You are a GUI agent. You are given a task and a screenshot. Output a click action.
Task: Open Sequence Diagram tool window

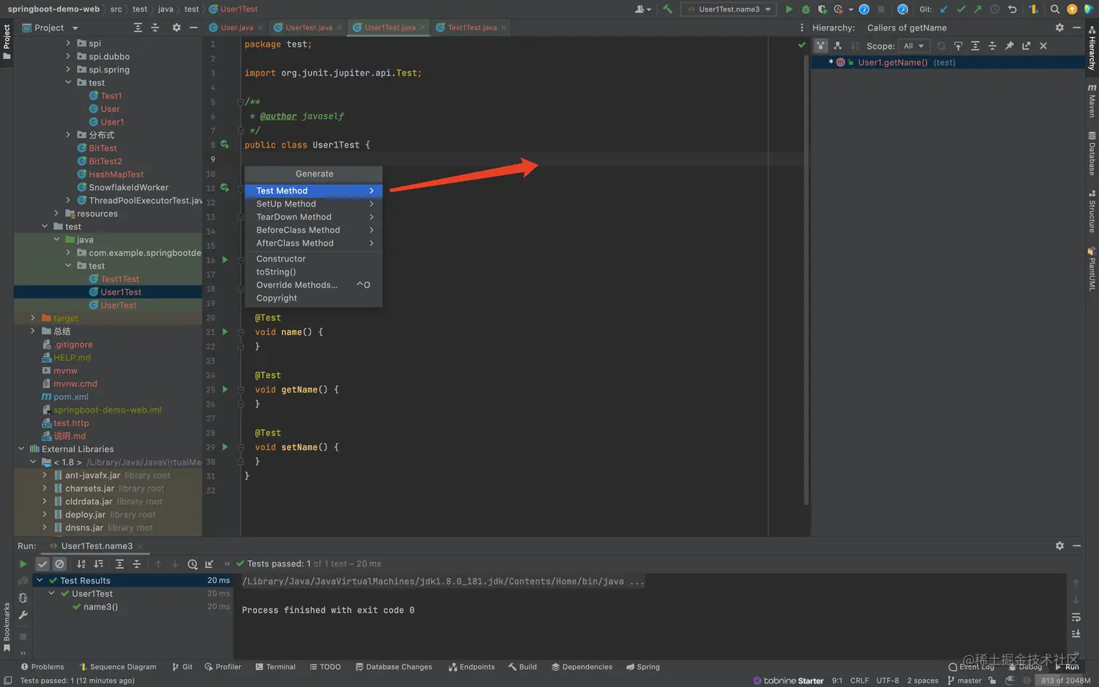point(118,667)
